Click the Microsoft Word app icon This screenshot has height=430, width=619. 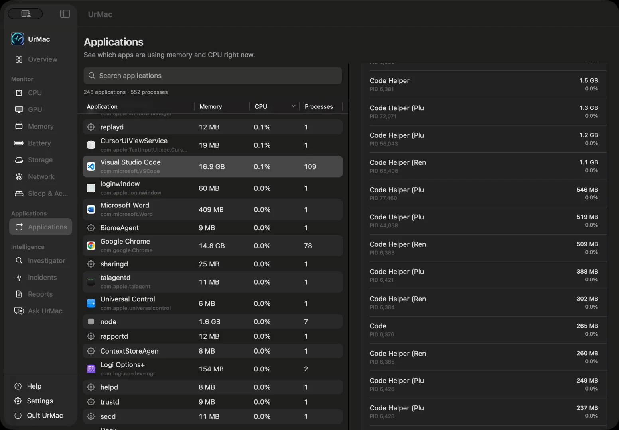point(91,209)
